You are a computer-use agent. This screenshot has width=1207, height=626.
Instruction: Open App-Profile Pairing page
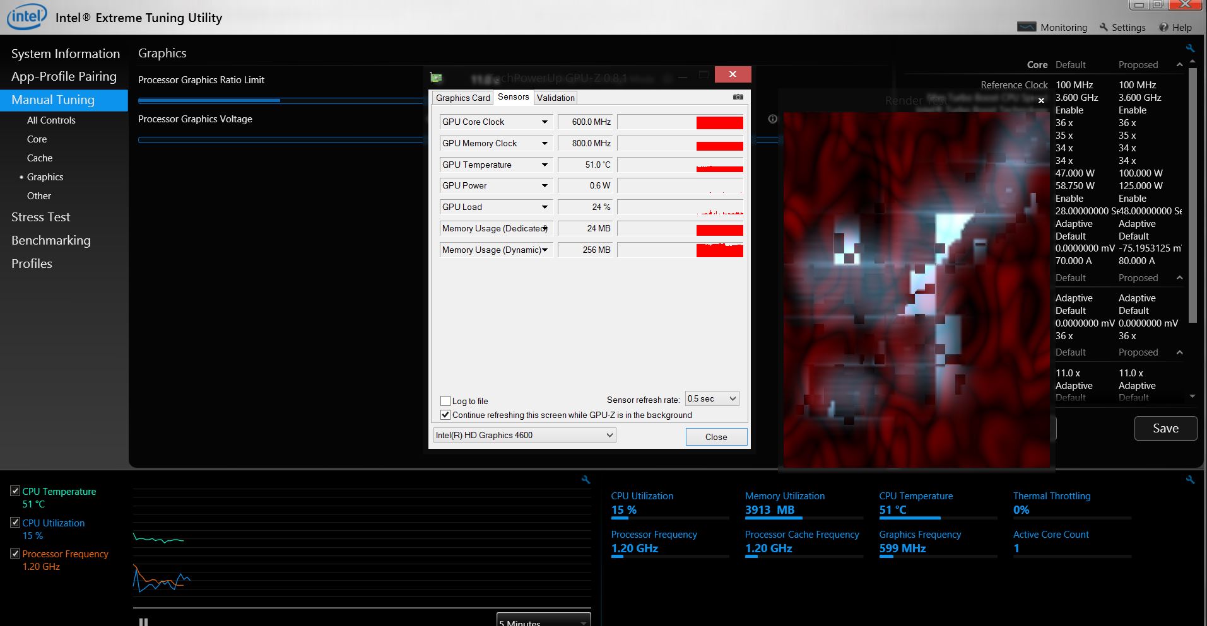pyautogui.click(x=64, y=76)
